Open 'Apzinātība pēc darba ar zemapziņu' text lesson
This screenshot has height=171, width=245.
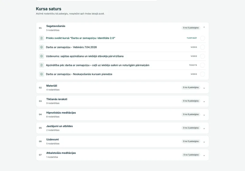(x=97, y=65)
